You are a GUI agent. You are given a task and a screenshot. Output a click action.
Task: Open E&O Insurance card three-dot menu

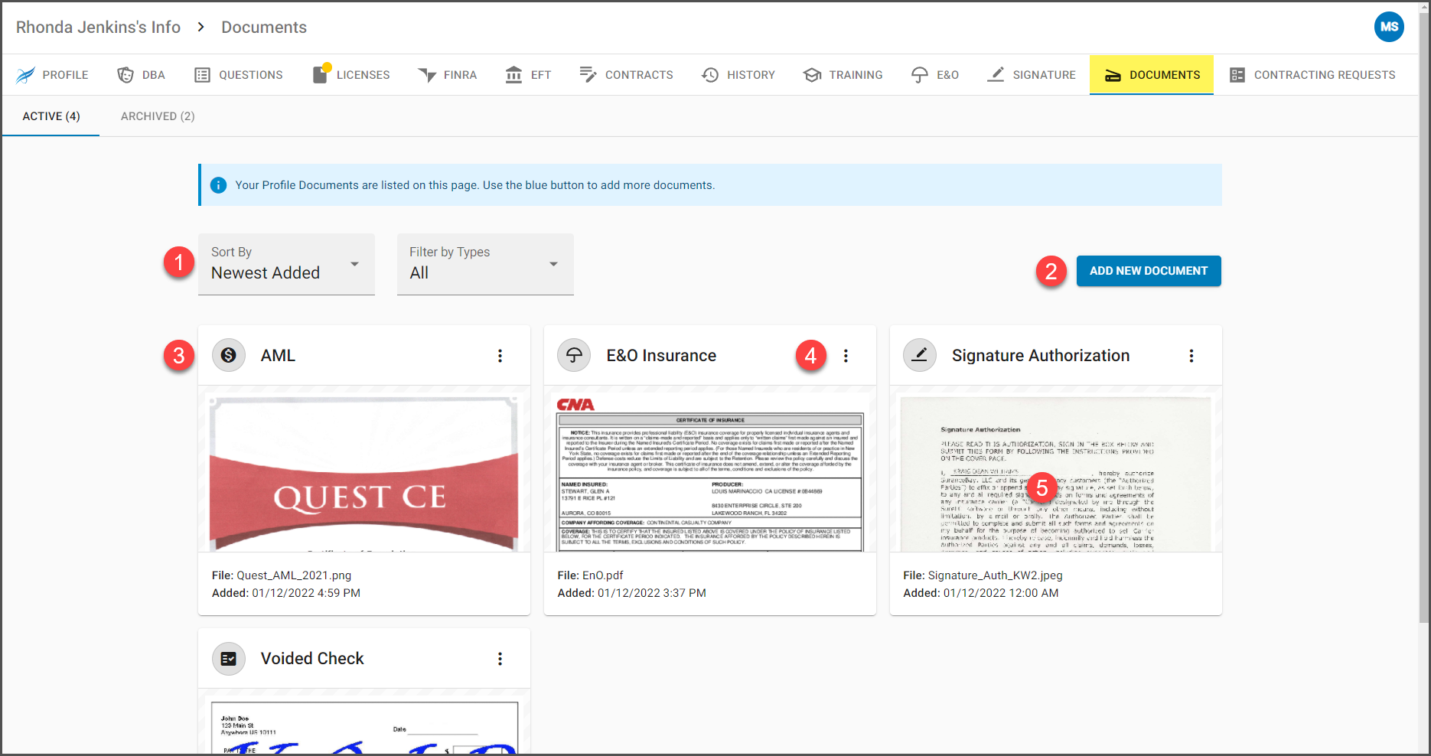846,356
